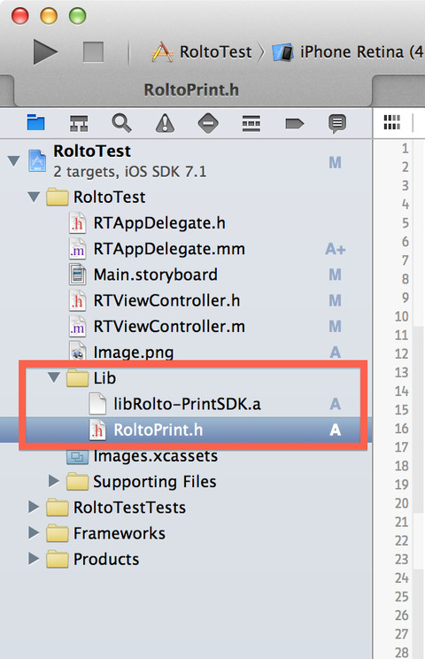Show the Issue navigator warning icon

click(165, 123)
